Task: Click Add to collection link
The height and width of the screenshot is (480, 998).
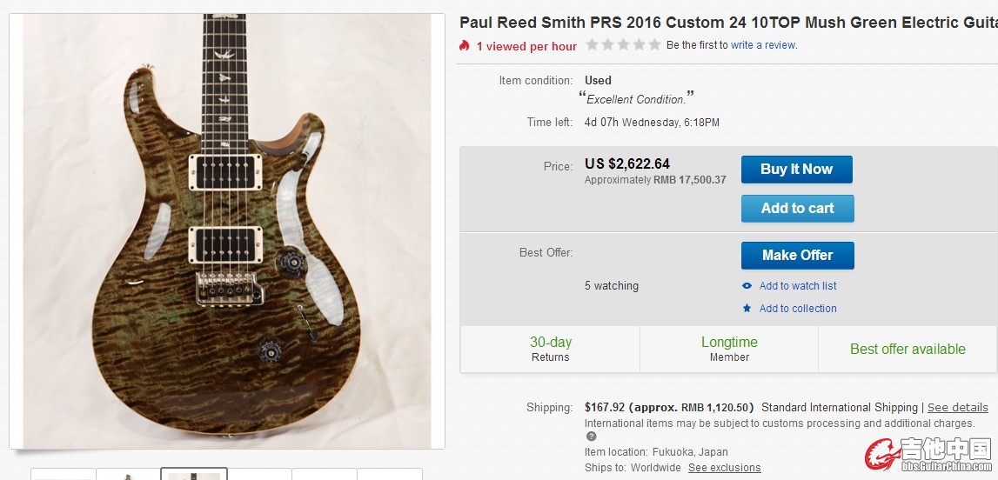Action: tap(798, 309)
